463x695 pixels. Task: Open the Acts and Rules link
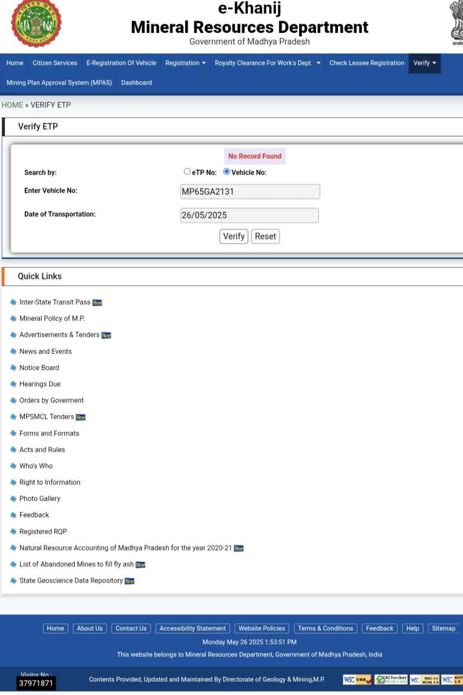pos(42,449)
